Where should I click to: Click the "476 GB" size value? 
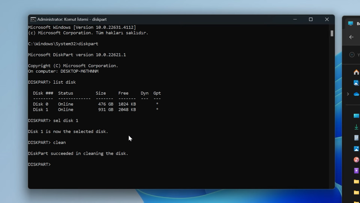(106, 104)
